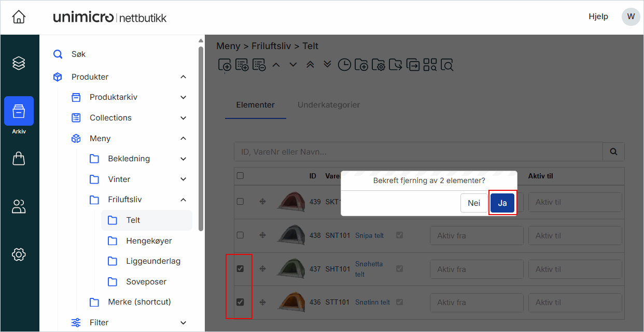Screen dimensions: 644x332
Task: Open settings gear in left rail
Action: tap(19, 254)
